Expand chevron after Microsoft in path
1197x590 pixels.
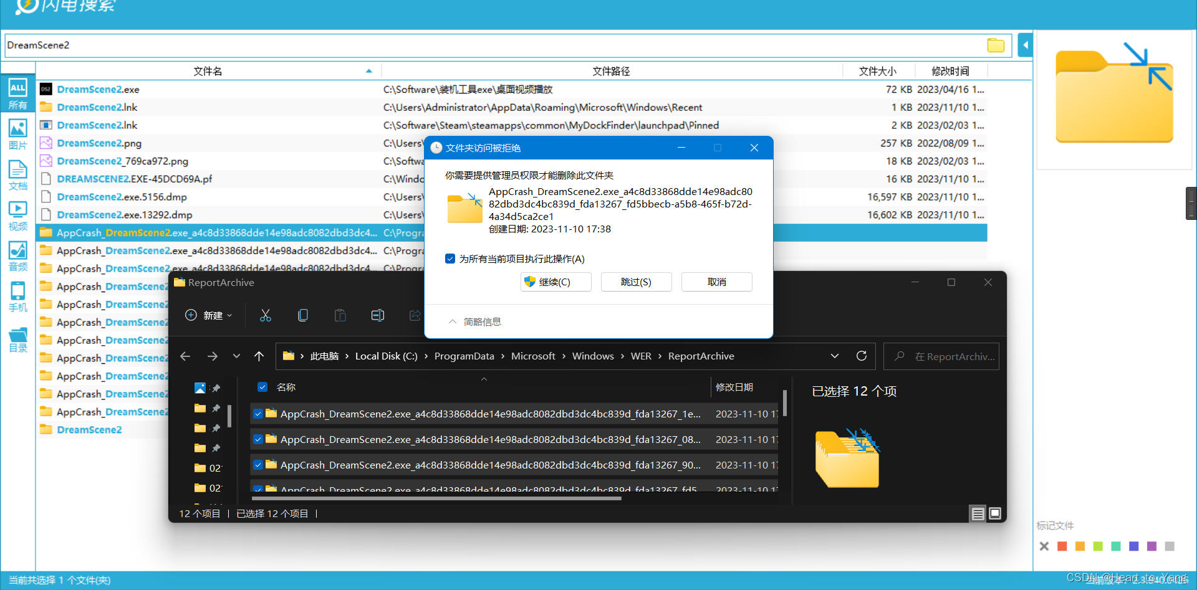[564, 356]
